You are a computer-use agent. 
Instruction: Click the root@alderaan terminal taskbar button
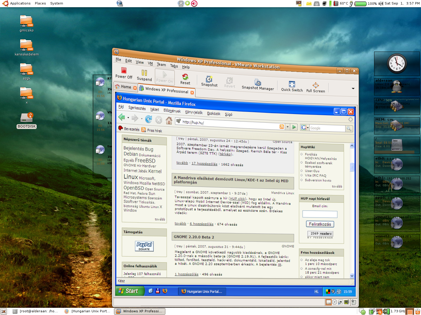click(x=35, y=311)
